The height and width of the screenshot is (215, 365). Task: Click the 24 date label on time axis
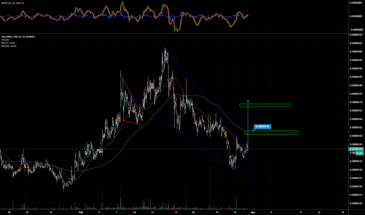217,212
